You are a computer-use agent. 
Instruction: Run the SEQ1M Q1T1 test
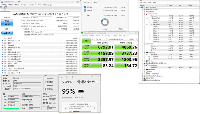click(x=86, y=53)
